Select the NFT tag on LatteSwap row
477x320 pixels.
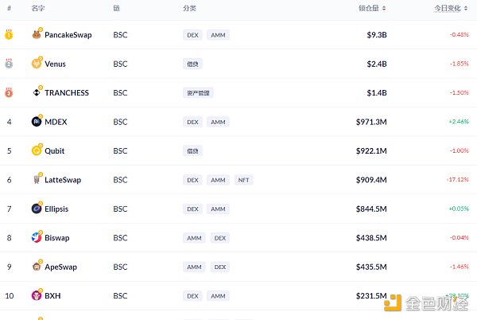[243, 180]
